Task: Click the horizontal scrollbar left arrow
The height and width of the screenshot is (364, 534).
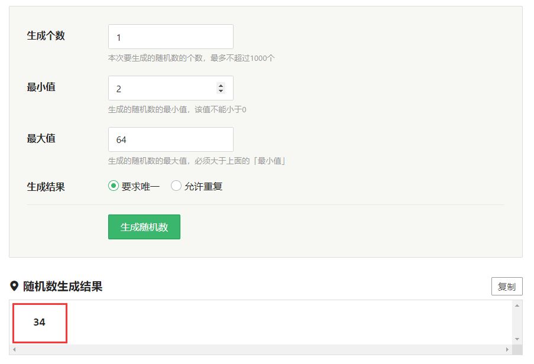Action: pyautogui.click(x=14, y=349)
